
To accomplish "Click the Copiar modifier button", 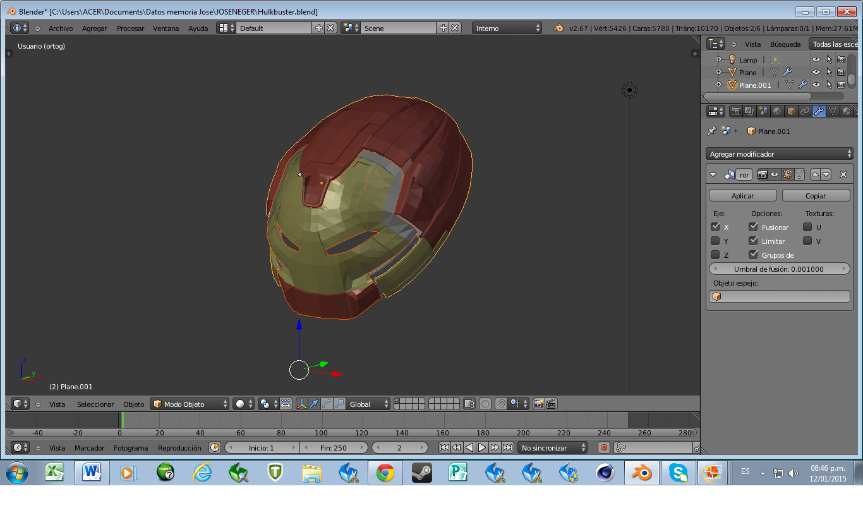I will 816,195.
